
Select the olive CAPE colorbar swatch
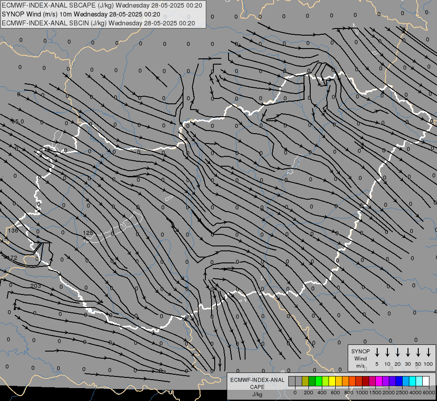[x=305, y=381]
